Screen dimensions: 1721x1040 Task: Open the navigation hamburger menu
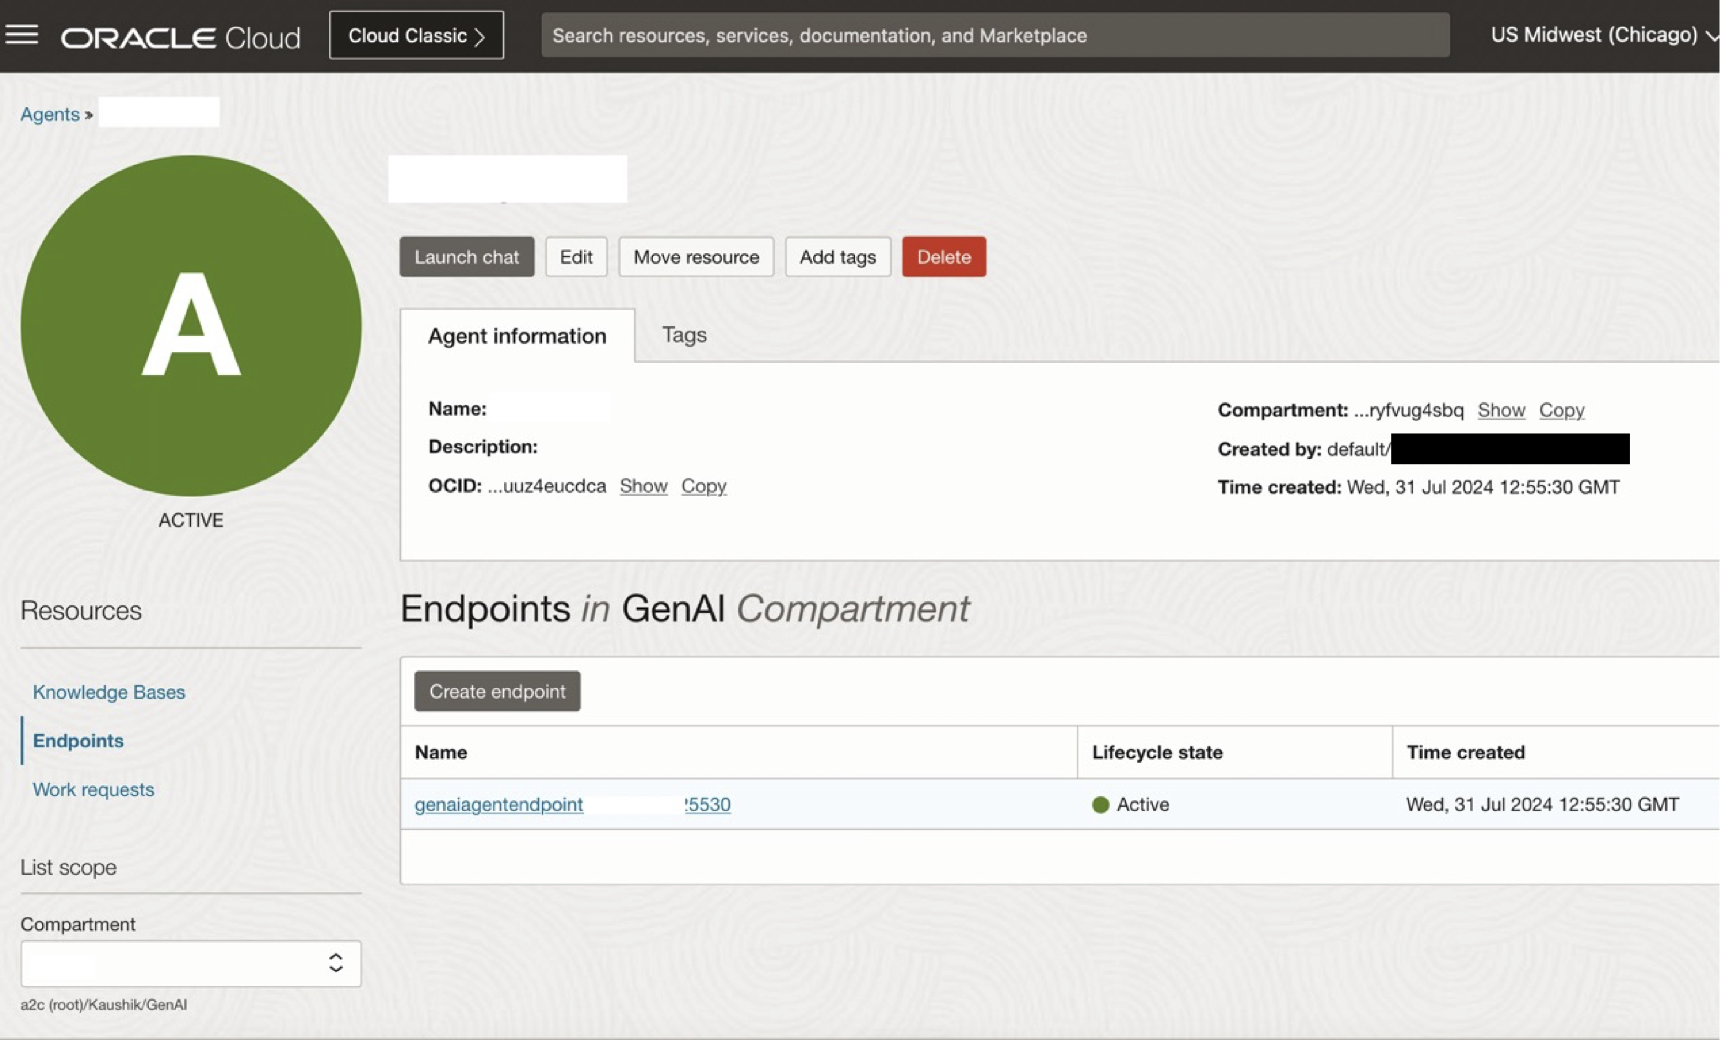click(x=22, y=34)
